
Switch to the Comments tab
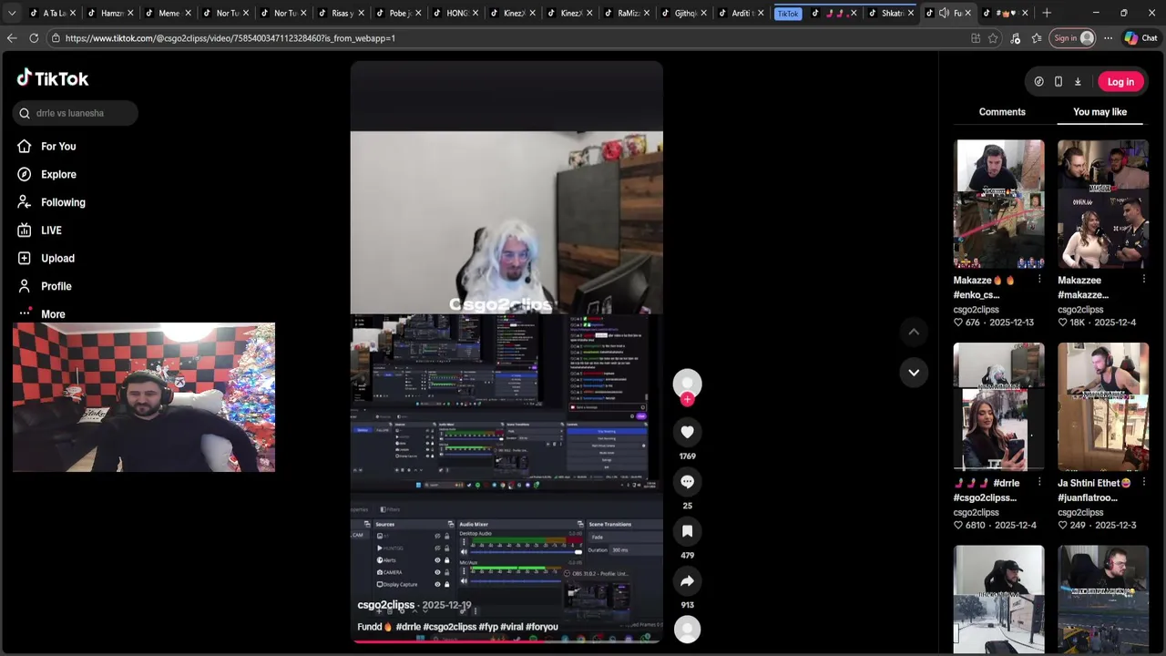(x=1002, y=112)
